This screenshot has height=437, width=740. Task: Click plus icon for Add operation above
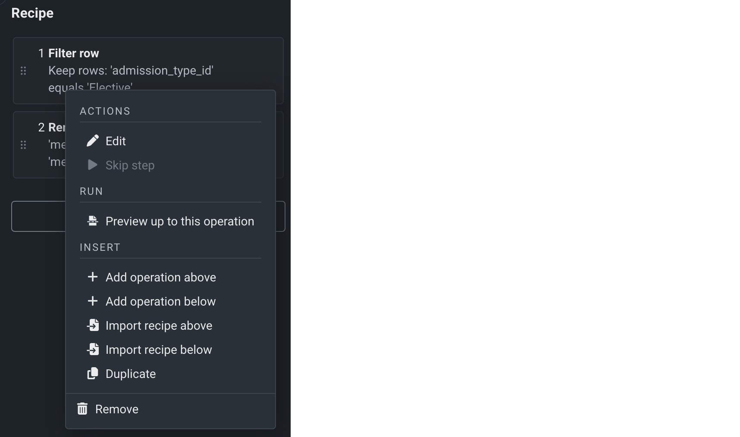click(93, 277)
